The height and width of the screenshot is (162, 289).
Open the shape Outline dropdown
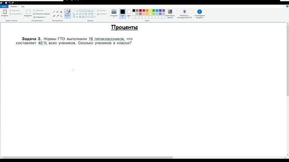[102, 10]
